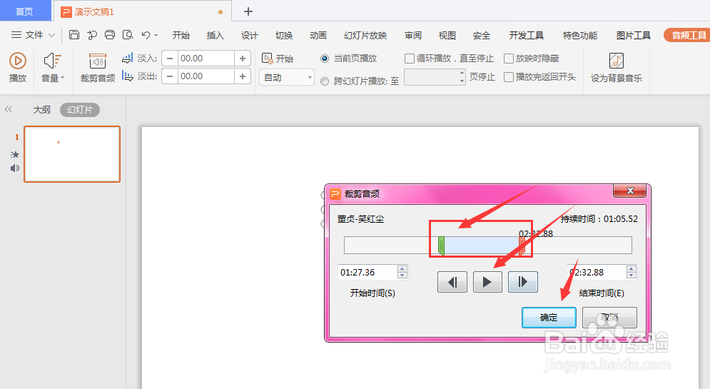The height and width of the screenshot is (389, 710).
Task: Open the Transitions (切换) ribbon tab
Action: coord(284,35)
